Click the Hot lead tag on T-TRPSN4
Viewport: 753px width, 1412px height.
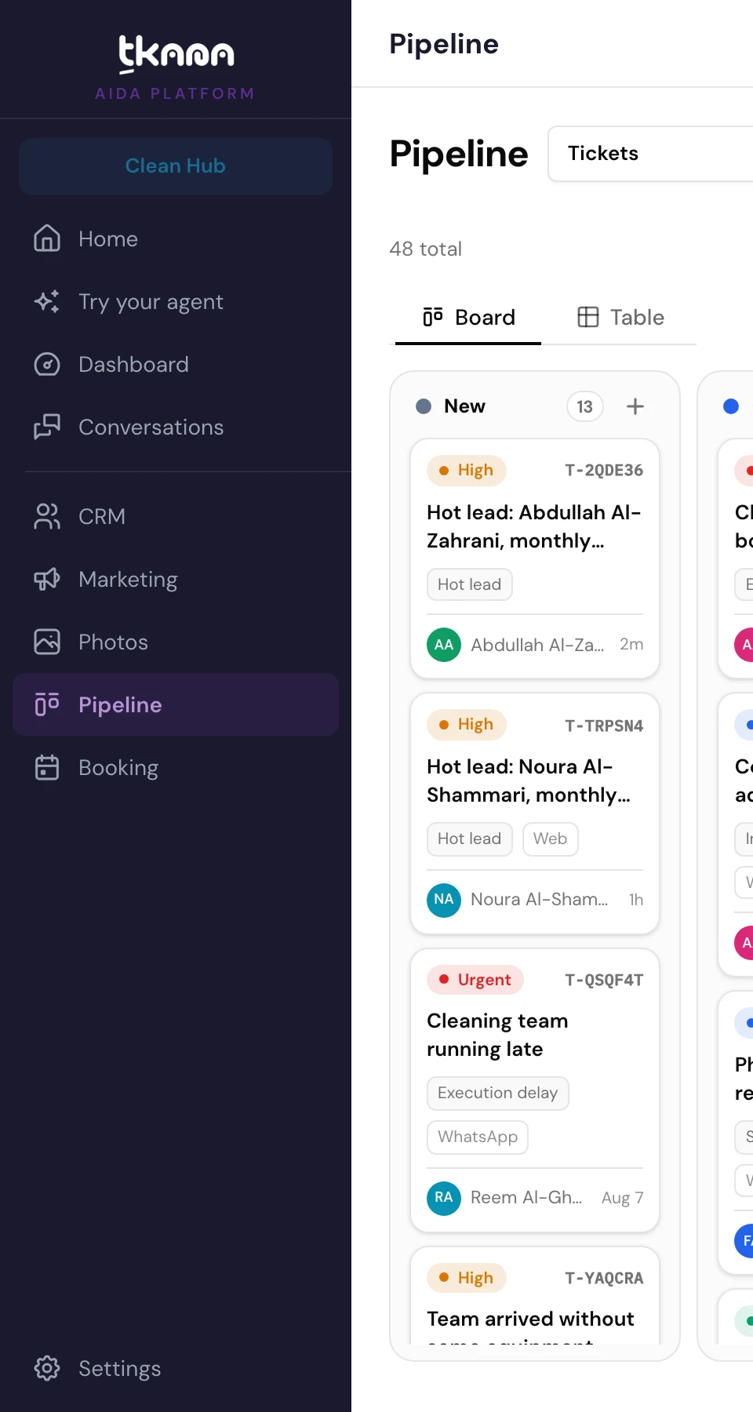(470, 839)
